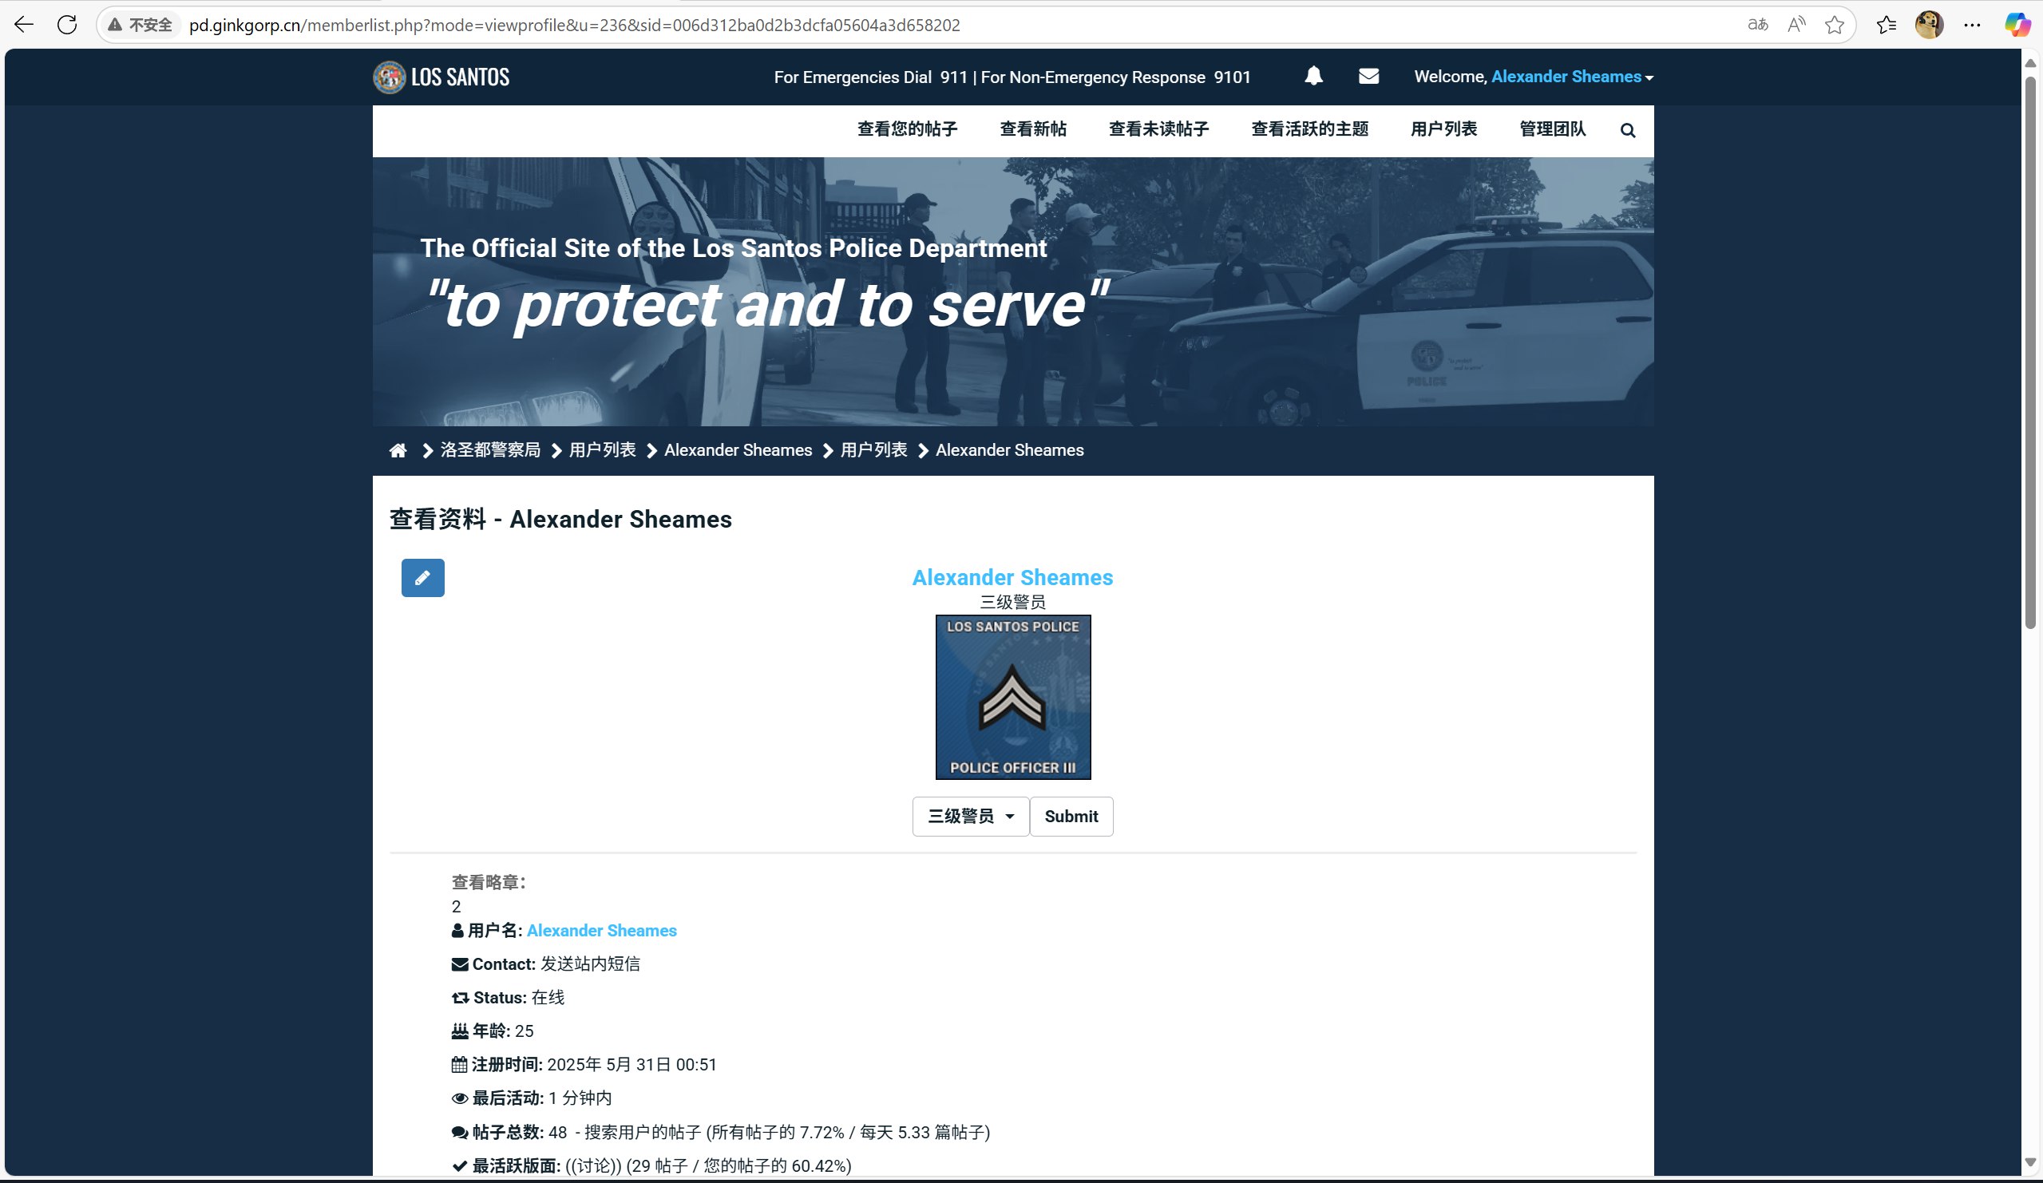
Task: Click the Submit button
Action: tap(1071, 817)
